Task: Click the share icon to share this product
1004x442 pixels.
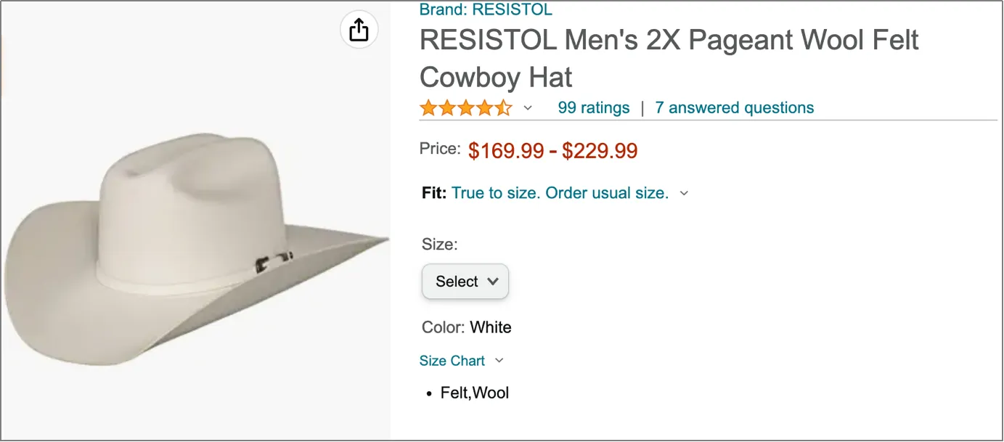Action: pos(359,30)
